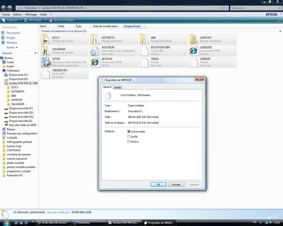Toggle the Lecture seule checkbox
Image resolution: width=283 pixels, height=226 pixels.
point(129,132)
